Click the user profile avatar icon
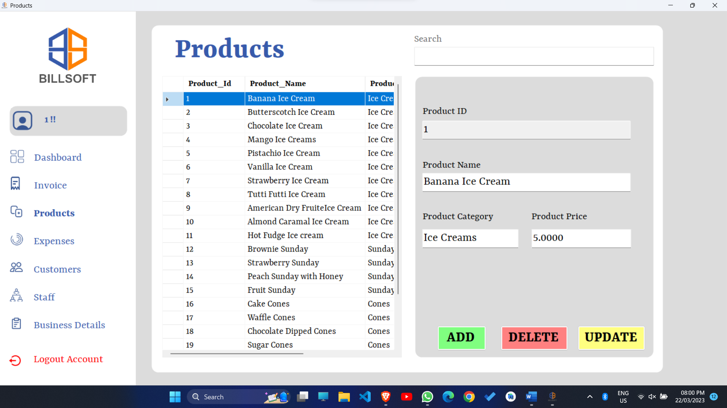This screenshot has width=727, height=408. pyautogui.click(x=22, y=120)
